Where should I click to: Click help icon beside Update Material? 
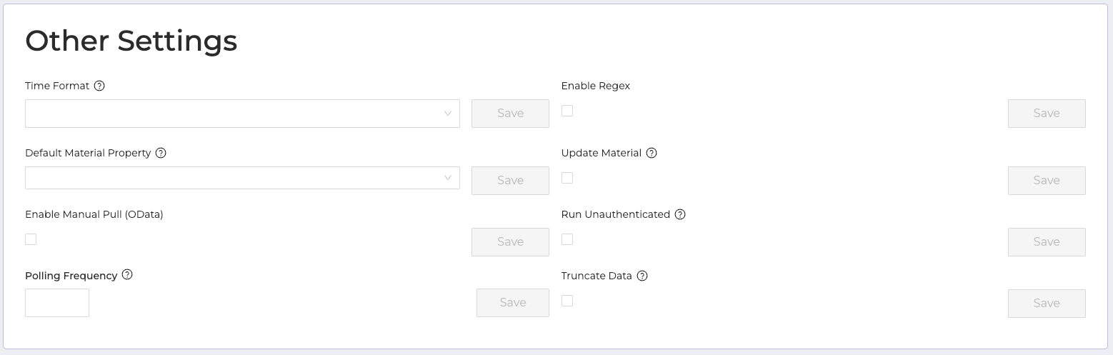[652, 153]
